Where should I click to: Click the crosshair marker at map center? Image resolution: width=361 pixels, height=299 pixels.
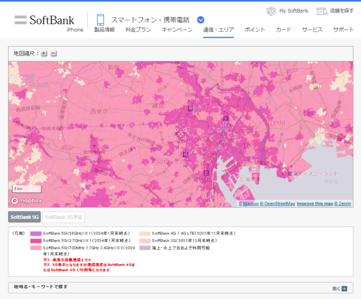(180, 134)
